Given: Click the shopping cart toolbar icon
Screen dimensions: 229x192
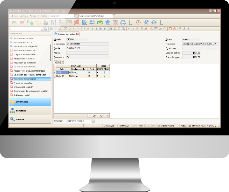Looking at the screenshot, I should pos(22,22).
